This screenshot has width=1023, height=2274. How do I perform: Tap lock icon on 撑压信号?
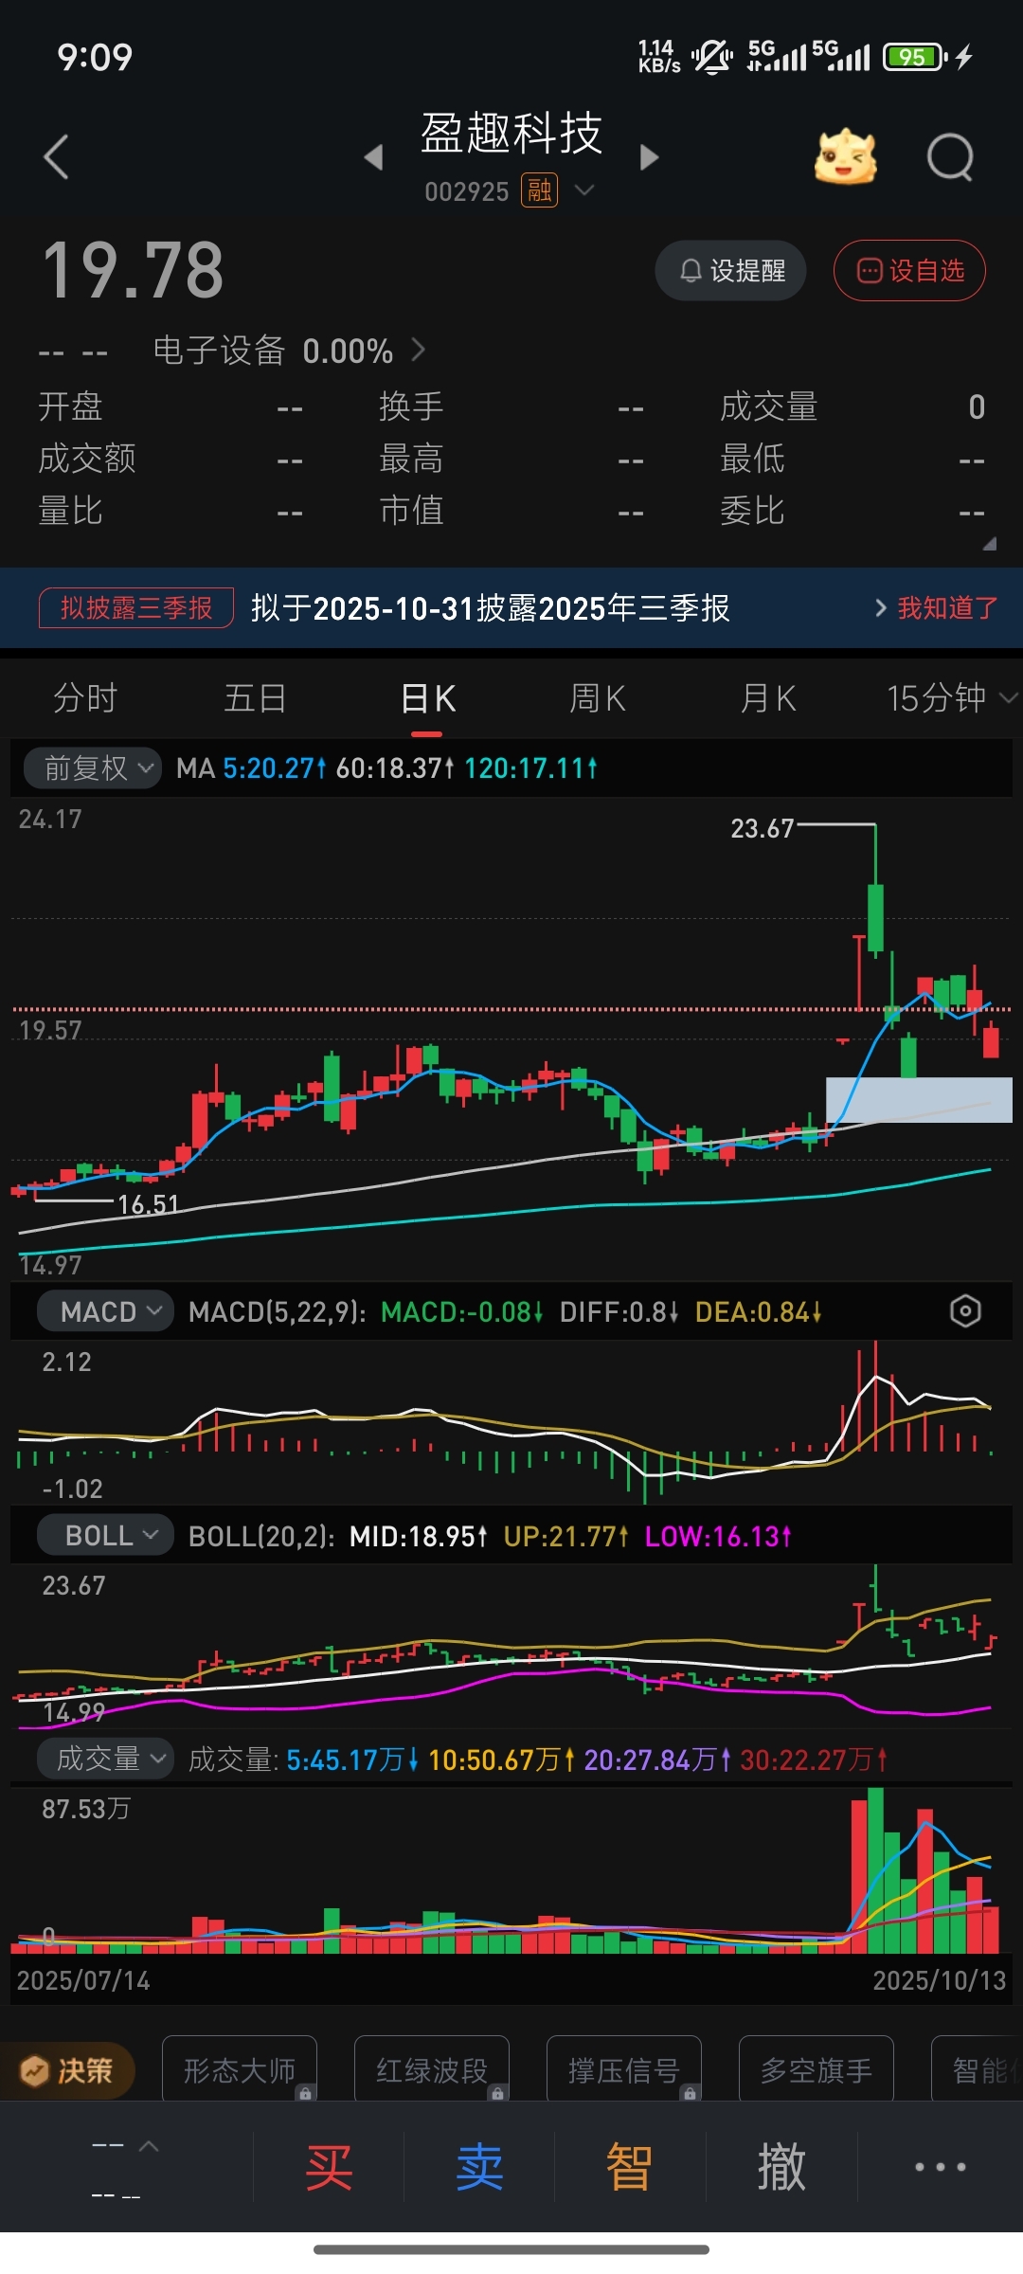[690, 2093]
